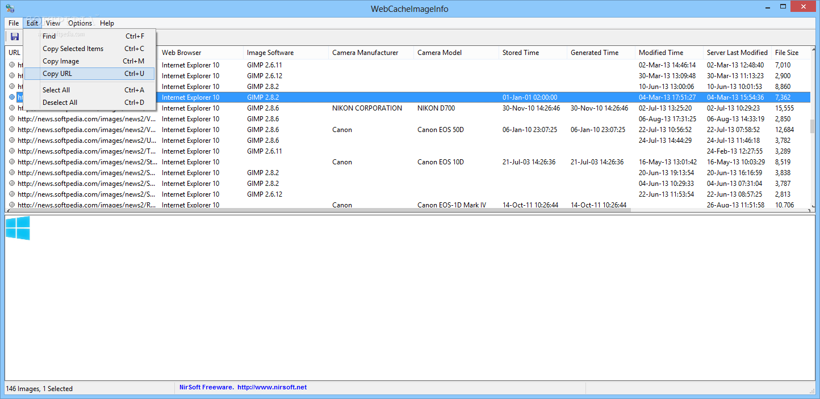Click the 'NIKON D700' camera model cell
Viewport: 820px width, 399px height.
coord(436,108)
